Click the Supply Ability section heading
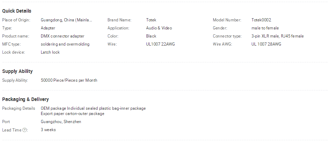 [x=18, y=71]
